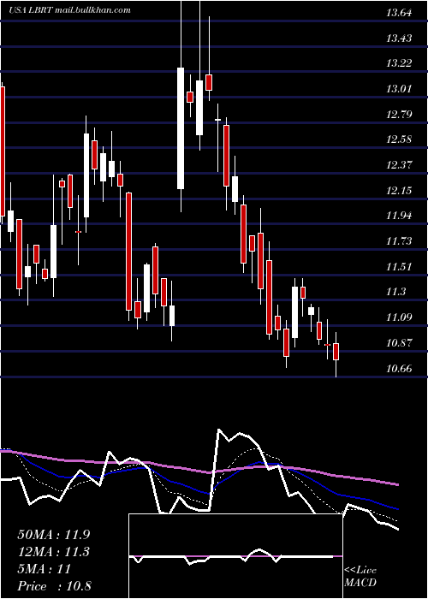Click the '50MA : 11.9' reading
This screenshot has width=428, height=599.
pyautogui.click(x=54, y=535)
